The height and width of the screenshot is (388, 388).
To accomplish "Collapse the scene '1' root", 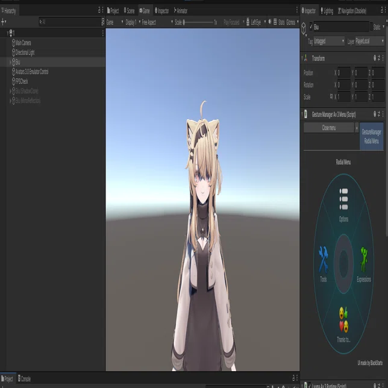I will (x=8, y=33).
